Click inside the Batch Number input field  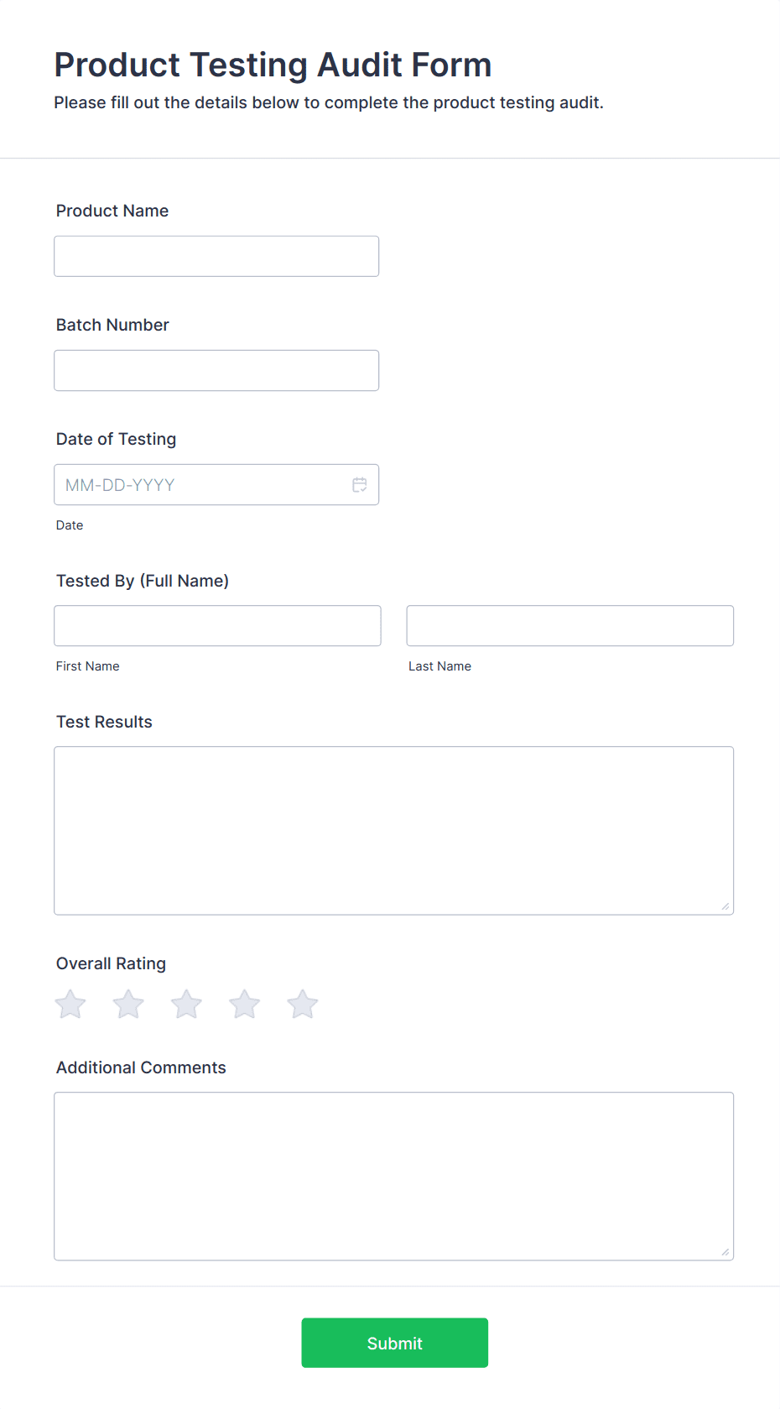coord(216,370)
